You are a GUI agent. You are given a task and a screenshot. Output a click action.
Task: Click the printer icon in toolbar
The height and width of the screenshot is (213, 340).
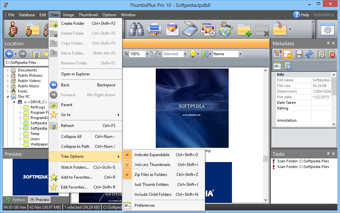pos(154,29)
